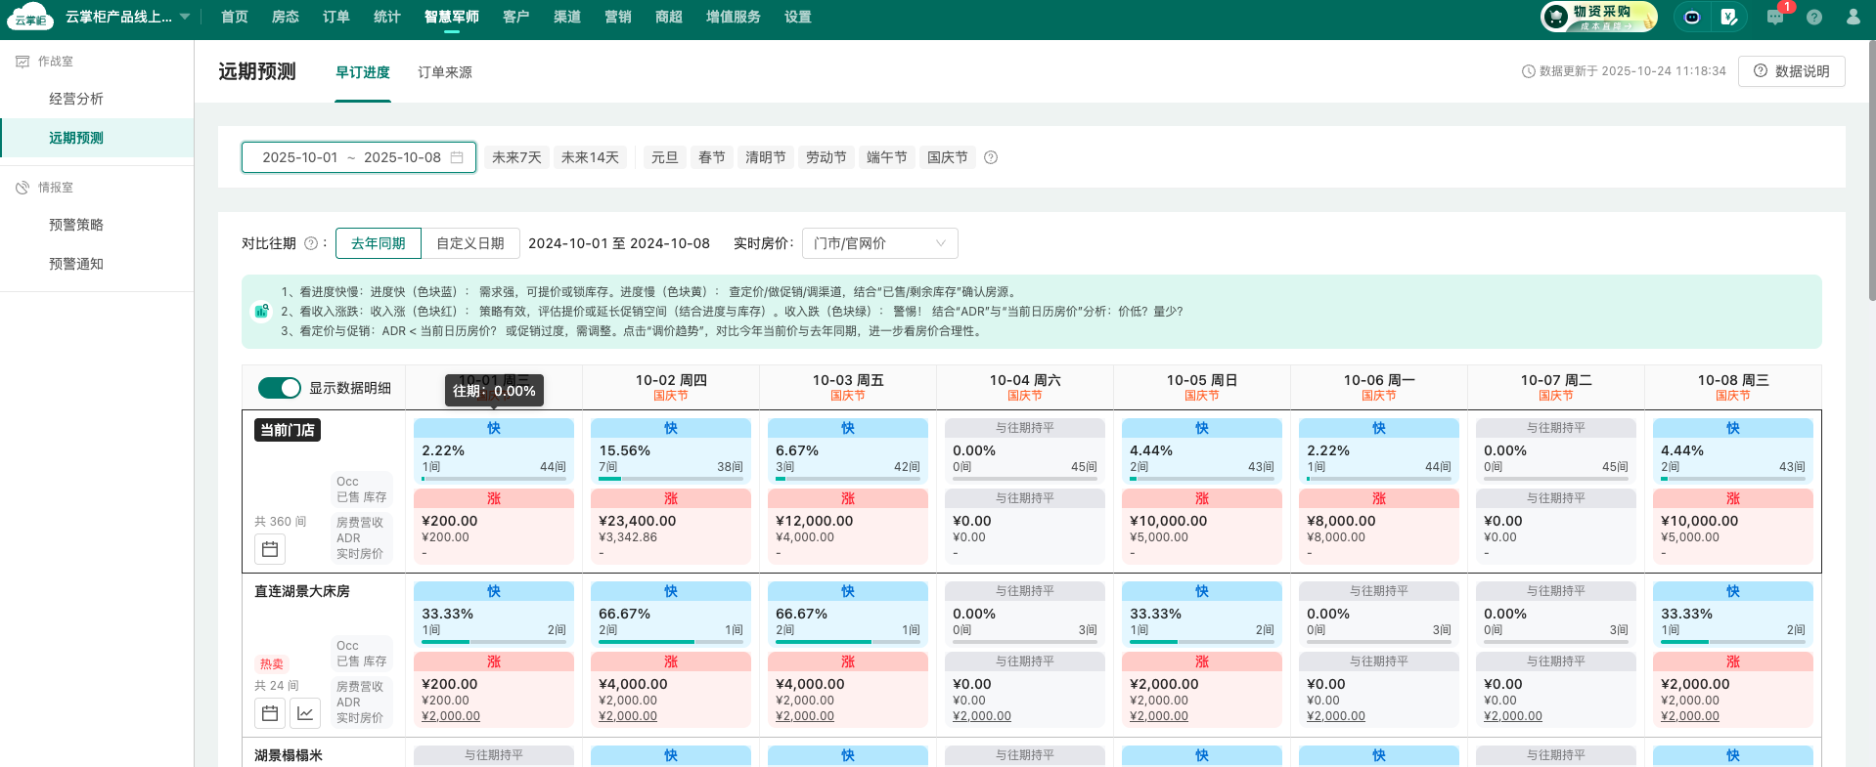Viewport: 1876px width, 767px height.
Task: Click the 10-02 occupancy progress bar for 当前门店
Action: point(670,479)
